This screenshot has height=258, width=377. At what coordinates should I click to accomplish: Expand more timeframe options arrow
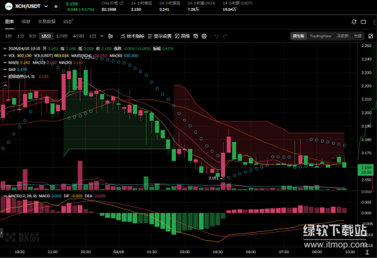click(102, 36)
